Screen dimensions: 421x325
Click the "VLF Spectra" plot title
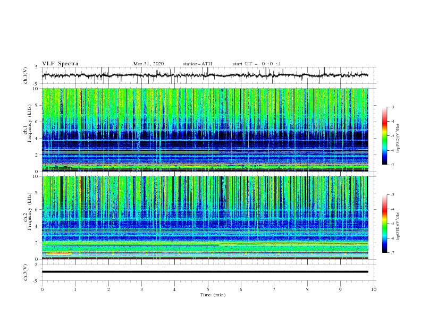(60, 64)
